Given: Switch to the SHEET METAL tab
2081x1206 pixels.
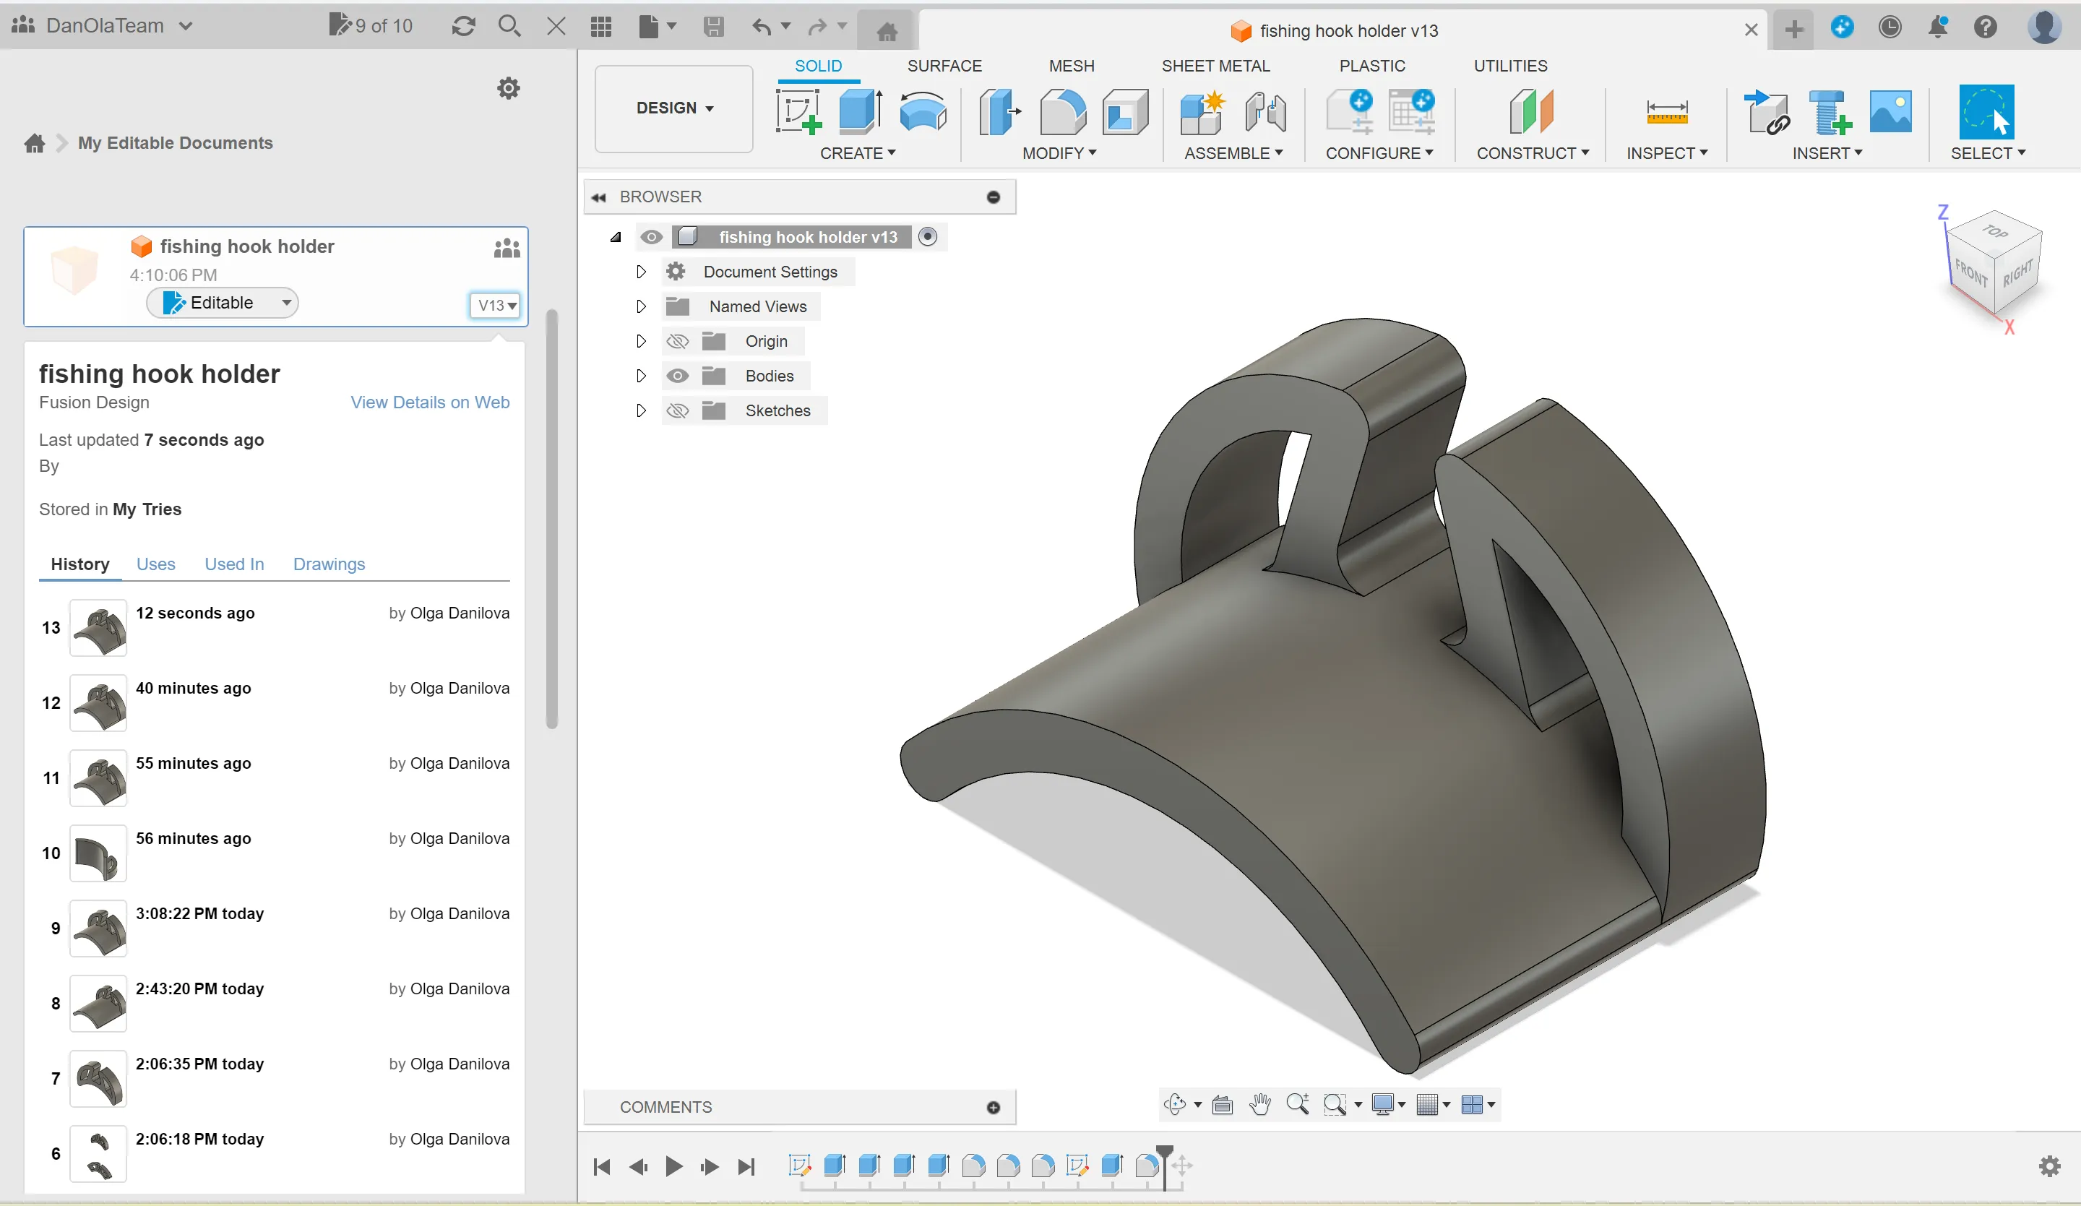Looking at the screenshot, I should tap(1215, 65).
